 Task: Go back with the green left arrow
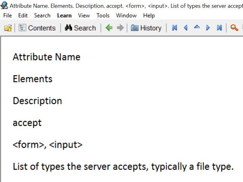[x=109, y=28]
